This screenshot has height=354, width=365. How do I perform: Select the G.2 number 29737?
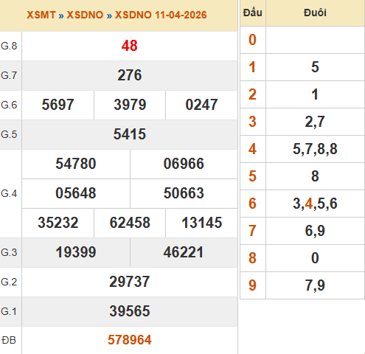(130, 282)
